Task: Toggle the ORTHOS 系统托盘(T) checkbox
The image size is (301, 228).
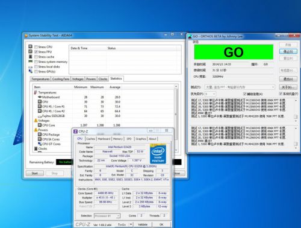Action: point(281,93)
